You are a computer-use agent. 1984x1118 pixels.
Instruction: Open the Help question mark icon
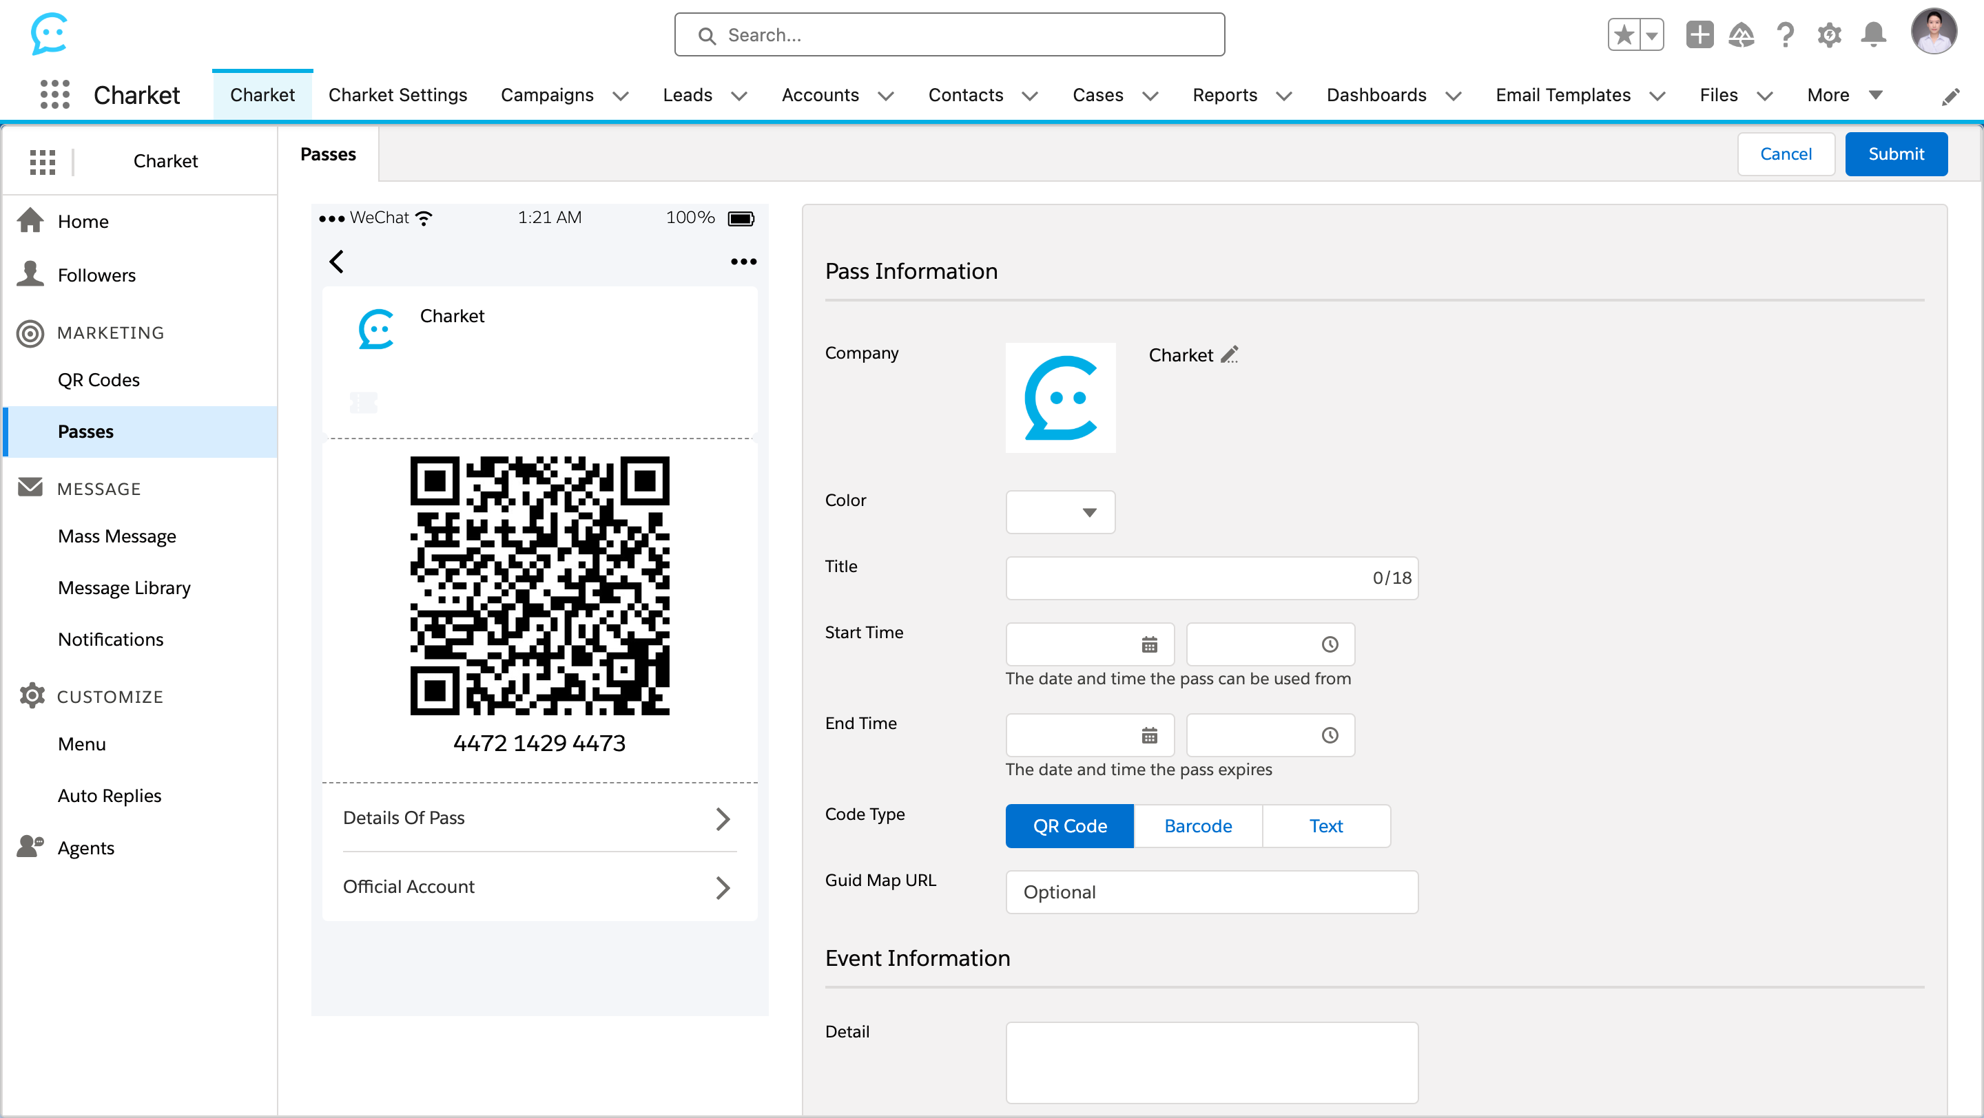(x=1786, y=34)
